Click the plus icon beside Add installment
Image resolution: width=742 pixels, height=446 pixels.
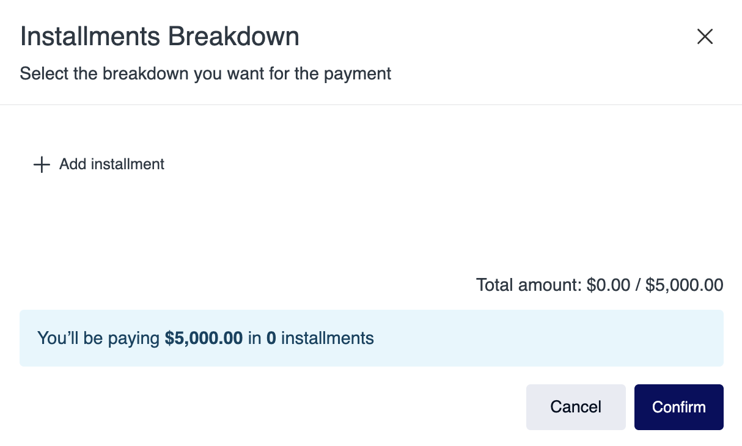(41, 164)
